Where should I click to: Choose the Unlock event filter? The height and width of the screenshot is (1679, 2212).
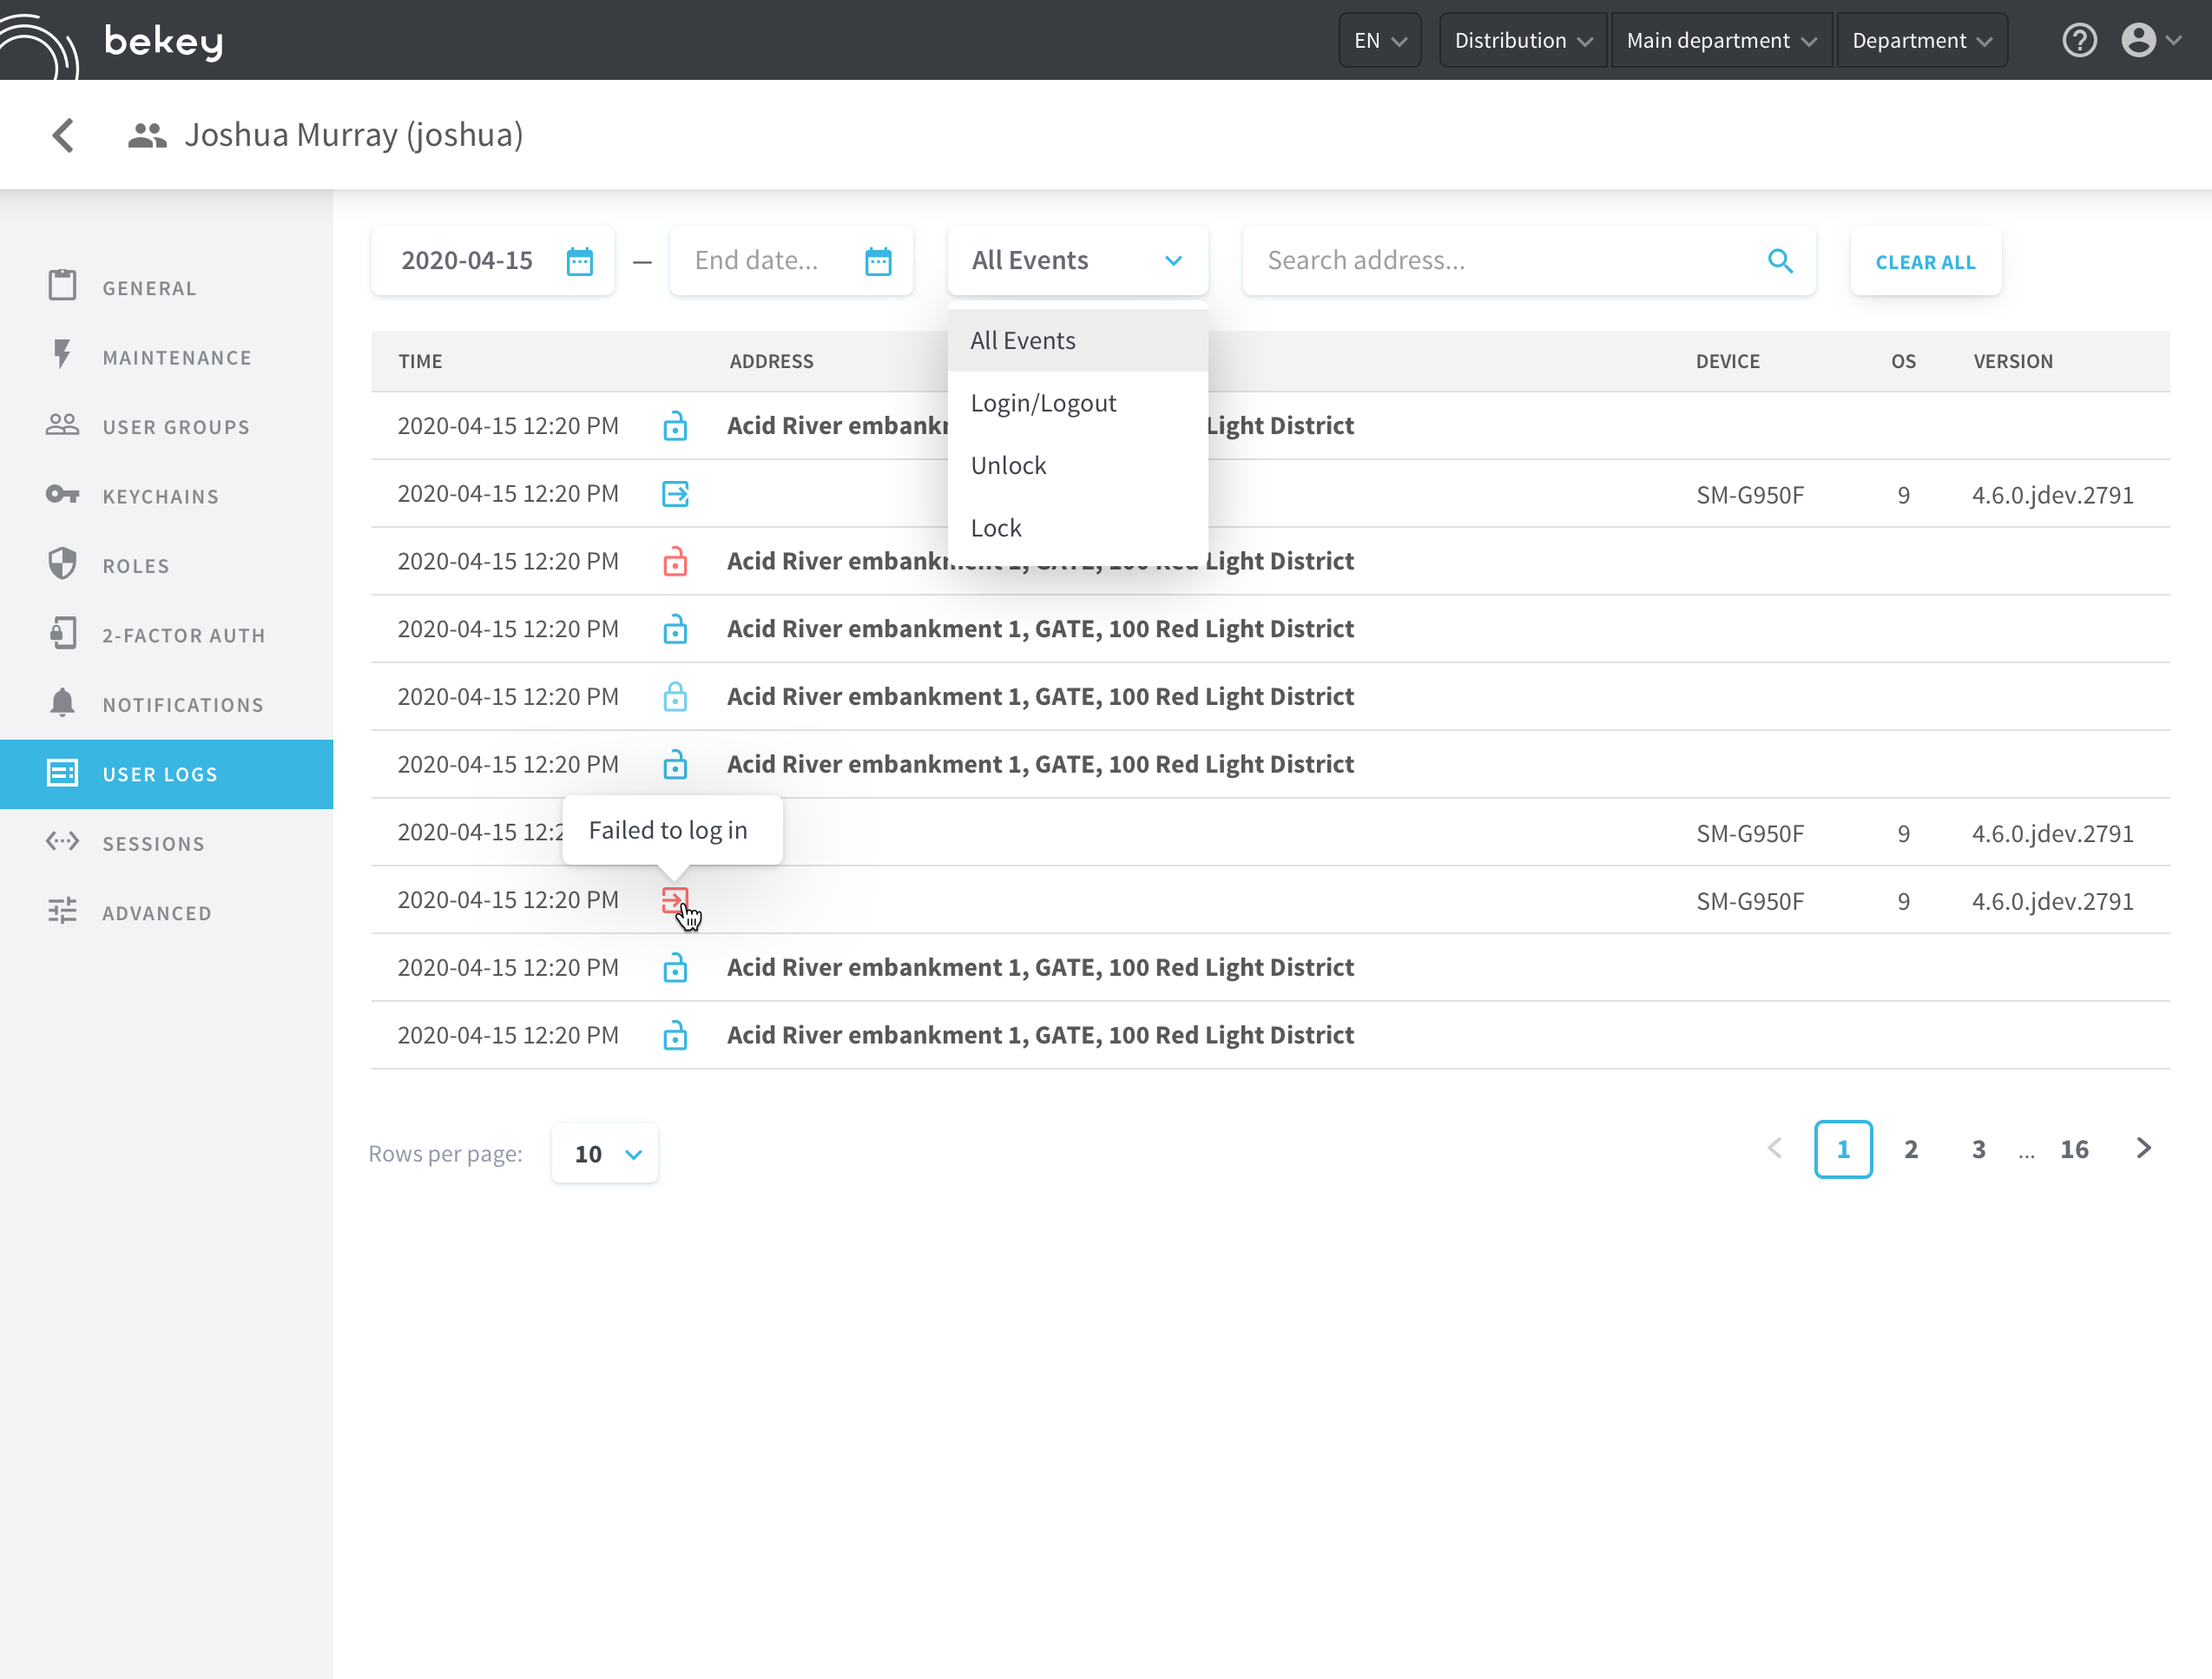coord(1078,465)
